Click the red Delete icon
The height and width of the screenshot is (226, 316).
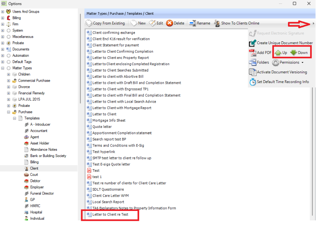coord(169,23)
